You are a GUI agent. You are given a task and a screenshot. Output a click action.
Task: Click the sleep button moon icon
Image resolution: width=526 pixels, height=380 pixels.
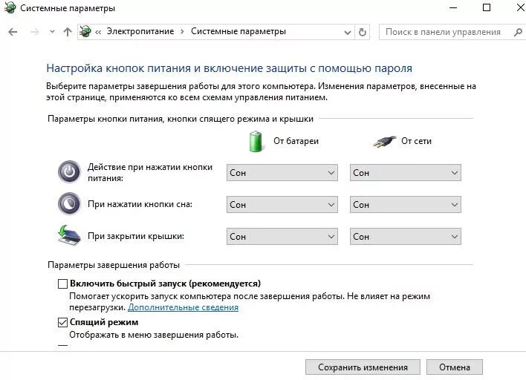pos(69,203)
